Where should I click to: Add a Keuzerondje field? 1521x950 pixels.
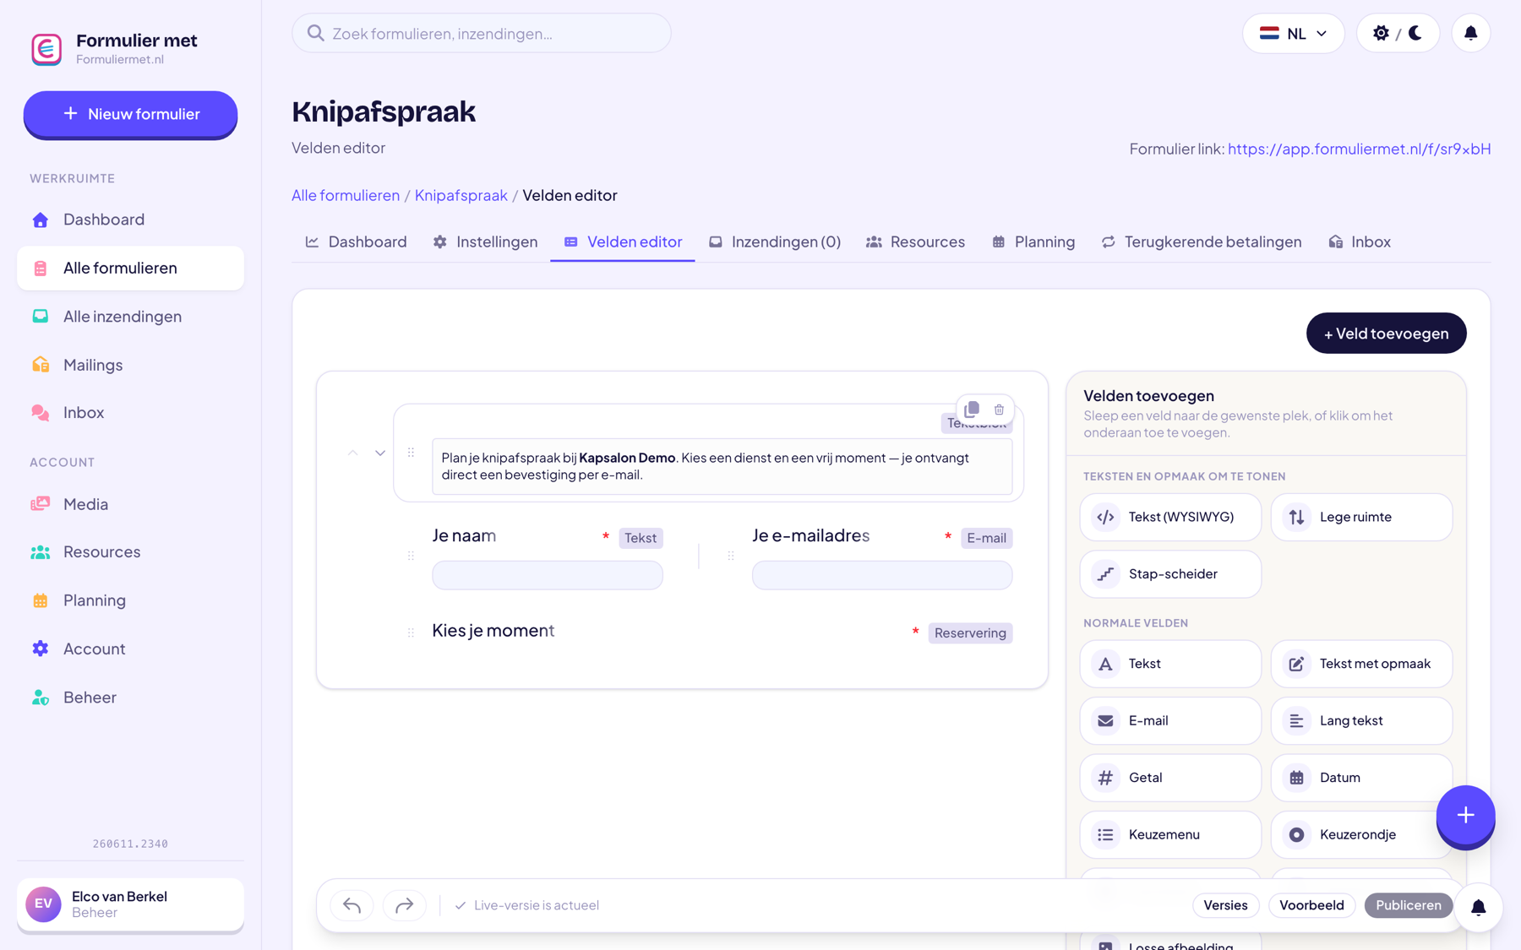[x=1361, y=835]
